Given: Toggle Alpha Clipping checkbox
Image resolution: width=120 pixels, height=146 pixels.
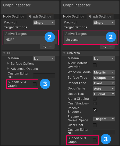Looking at the screenshot, I should pyautogui.click(x=95, y=99).
